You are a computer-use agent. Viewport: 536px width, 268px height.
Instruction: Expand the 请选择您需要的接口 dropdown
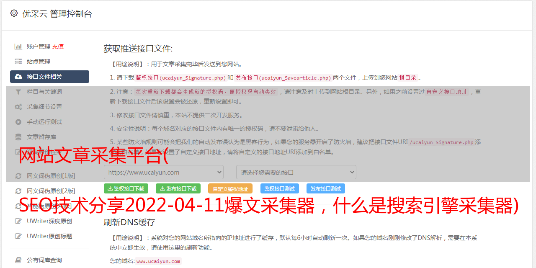coord(296,172)
